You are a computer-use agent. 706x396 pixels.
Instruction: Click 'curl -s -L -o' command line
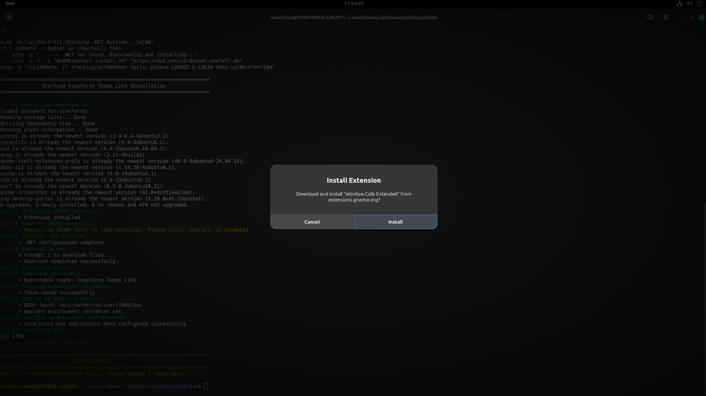pyautogui.click(x=127, y=61)
